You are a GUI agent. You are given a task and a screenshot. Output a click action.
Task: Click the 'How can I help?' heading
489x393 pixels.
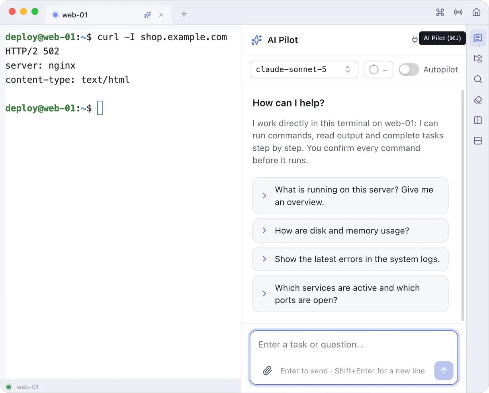(x=288, y=103)
